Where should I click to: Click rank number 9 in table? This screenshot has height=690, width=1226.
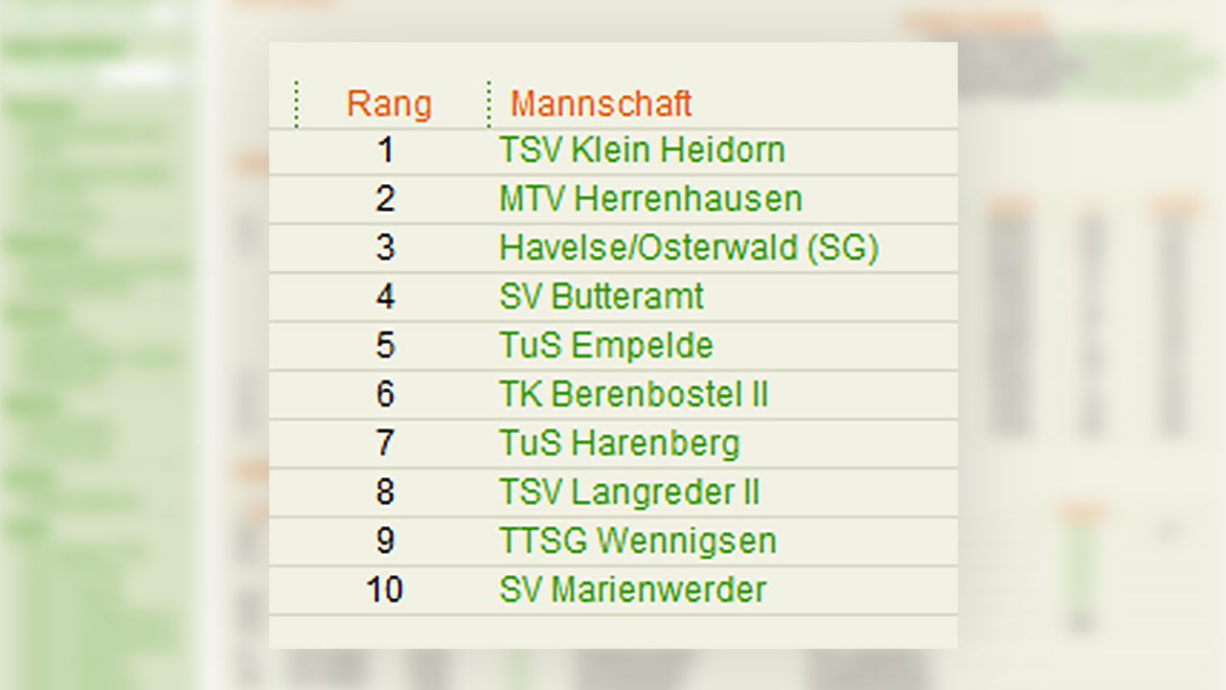click(x=385, y=541)
